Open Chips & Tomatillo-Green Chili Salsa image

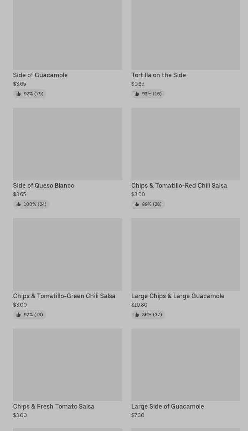pos(67,254)
